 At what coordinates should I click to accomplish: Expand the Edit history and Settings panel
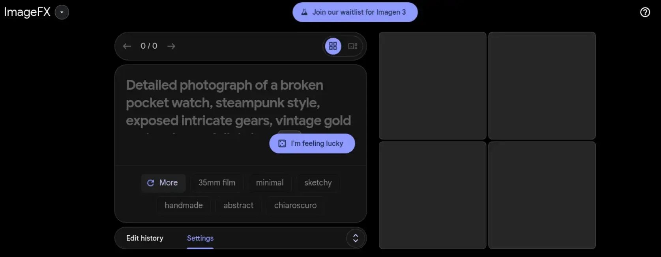pos(355,238)
